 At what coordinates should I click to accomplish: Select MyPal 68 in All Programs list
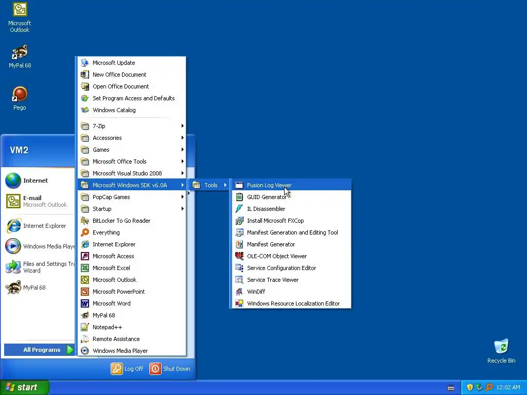132,315
